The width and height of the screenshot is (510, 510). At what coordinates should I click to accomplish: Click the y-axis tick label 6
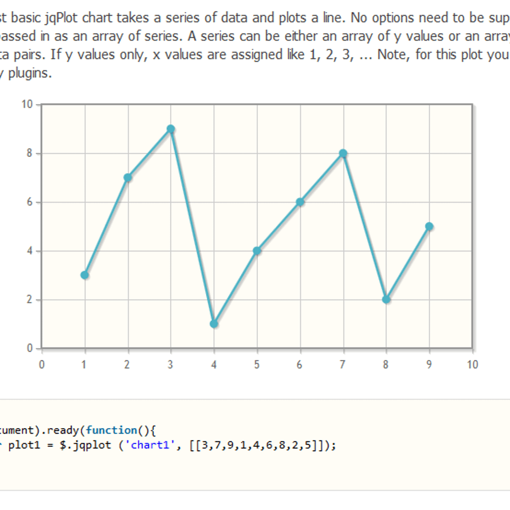coord(29,202)
